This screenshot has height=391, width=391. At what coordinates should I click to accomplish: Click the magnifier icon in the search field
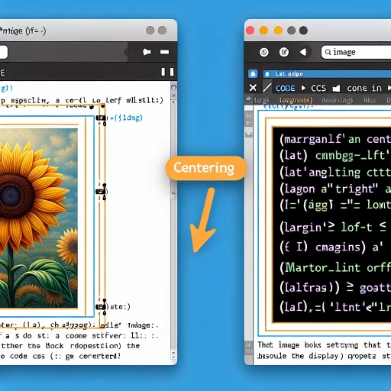pyautogui.click(x=328, y=52)
